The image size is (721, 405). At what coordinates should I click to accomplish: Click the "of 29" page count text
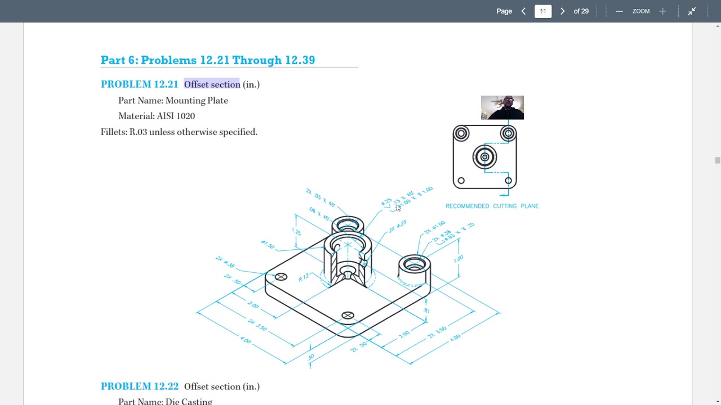[581, 11]
